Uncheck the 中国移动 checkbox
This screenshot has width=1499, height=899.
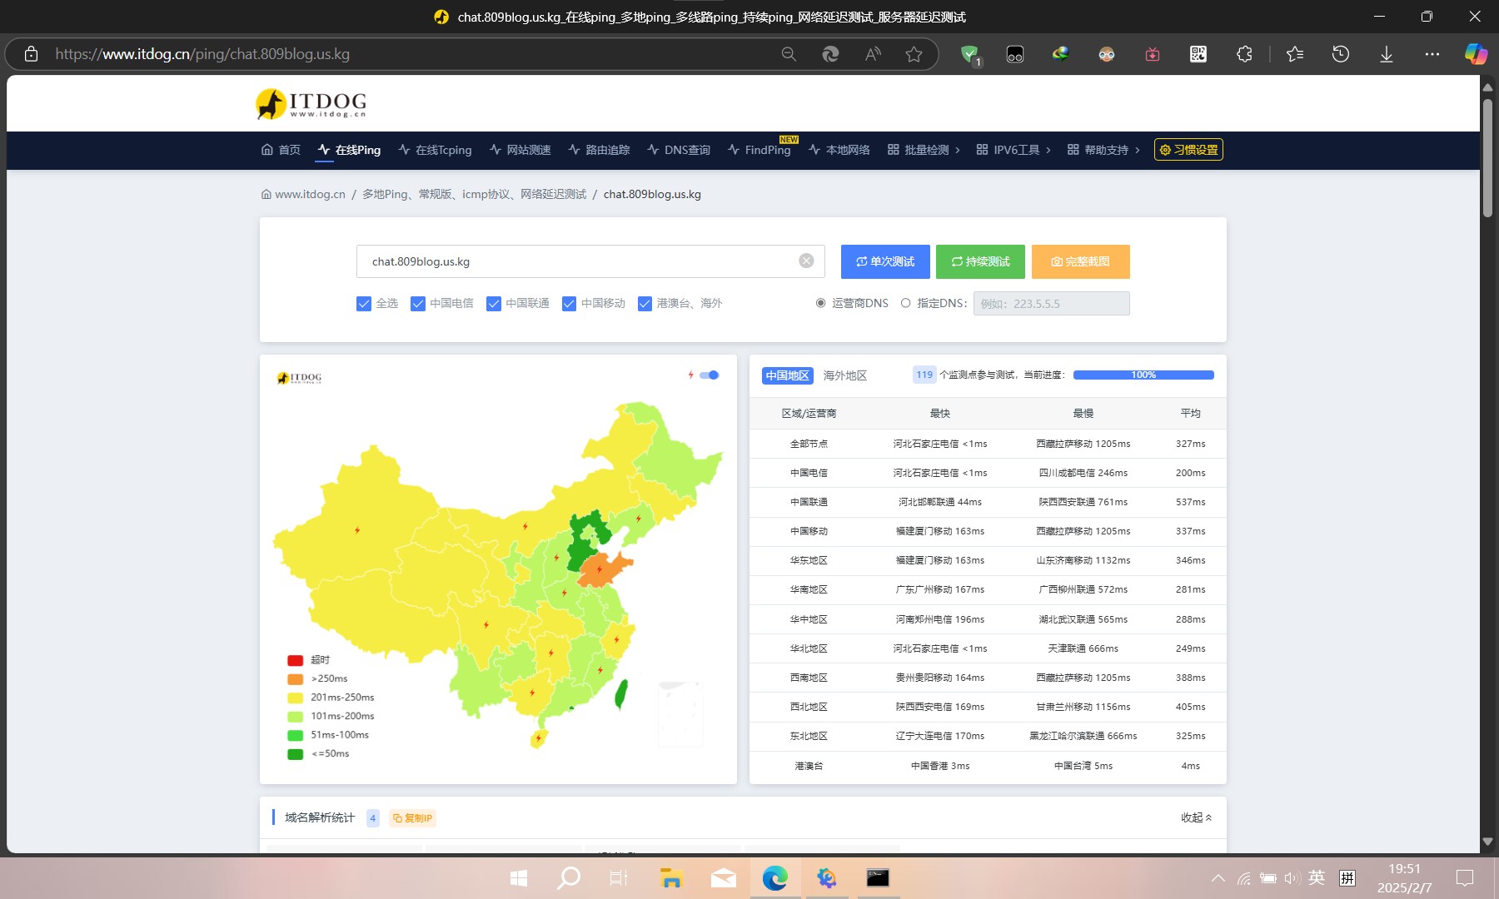(570, 304)
